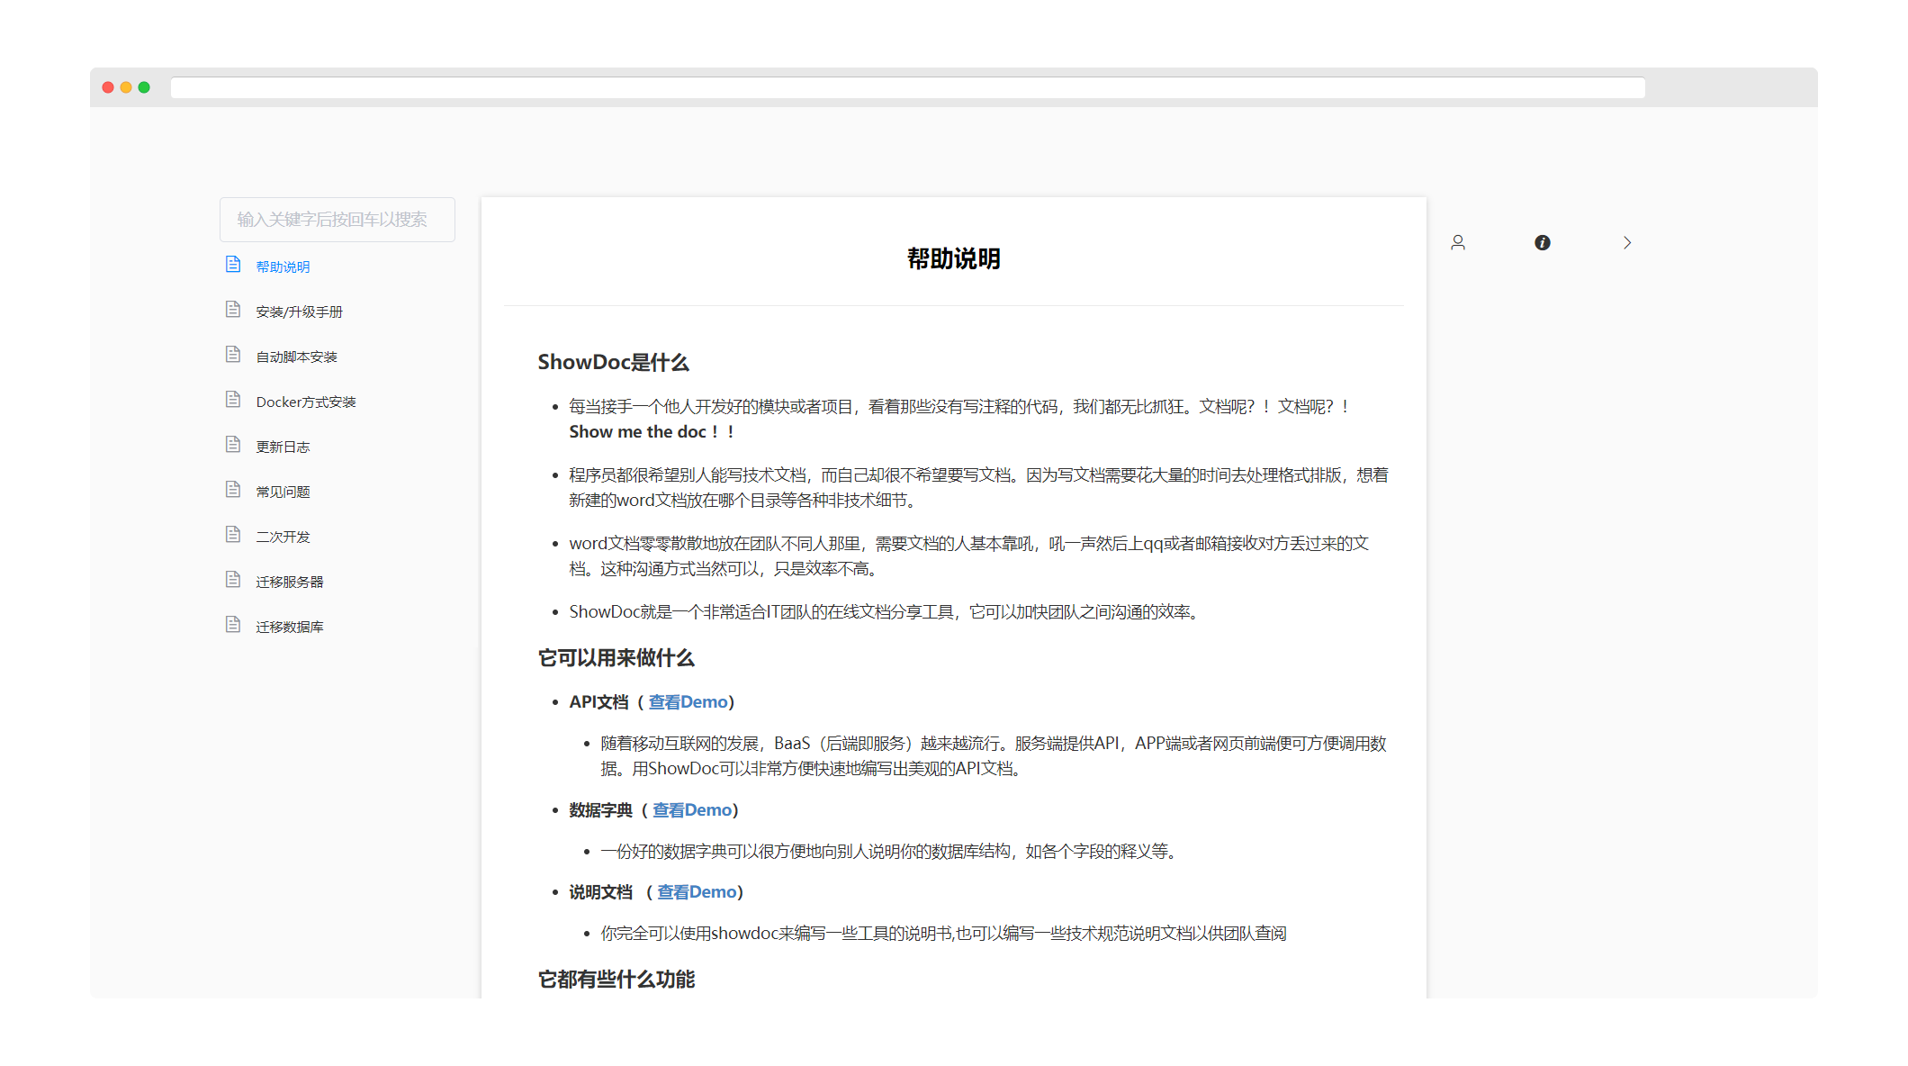The height and width of the screenshot is (1066, 1908).
Task: Click the document icon beside 常见问题
Action: tap(233, 490)
